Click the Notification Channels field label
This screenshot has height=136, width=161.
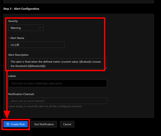(21, 94)
